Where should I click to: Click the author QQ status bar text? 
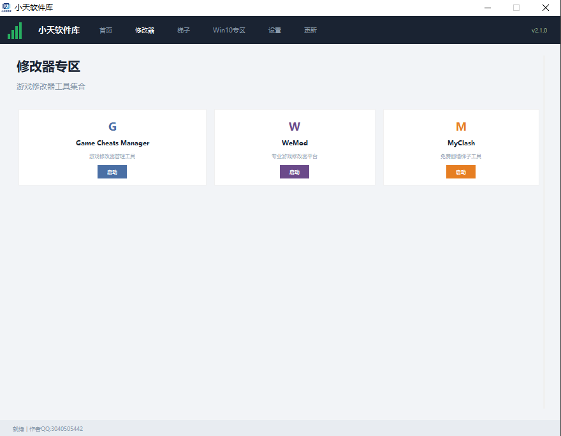click(56, 428)
